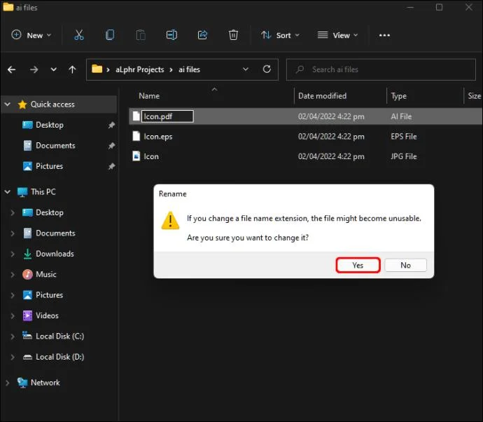
Task: Expand the Network tree node
Action: (x=8, y=383)
